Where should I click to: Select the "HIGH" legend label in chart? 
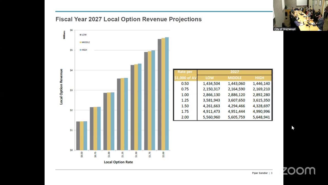[84, 50]
